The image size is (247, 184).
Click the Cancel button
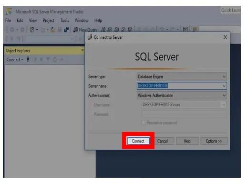click(x=163, y=141)
